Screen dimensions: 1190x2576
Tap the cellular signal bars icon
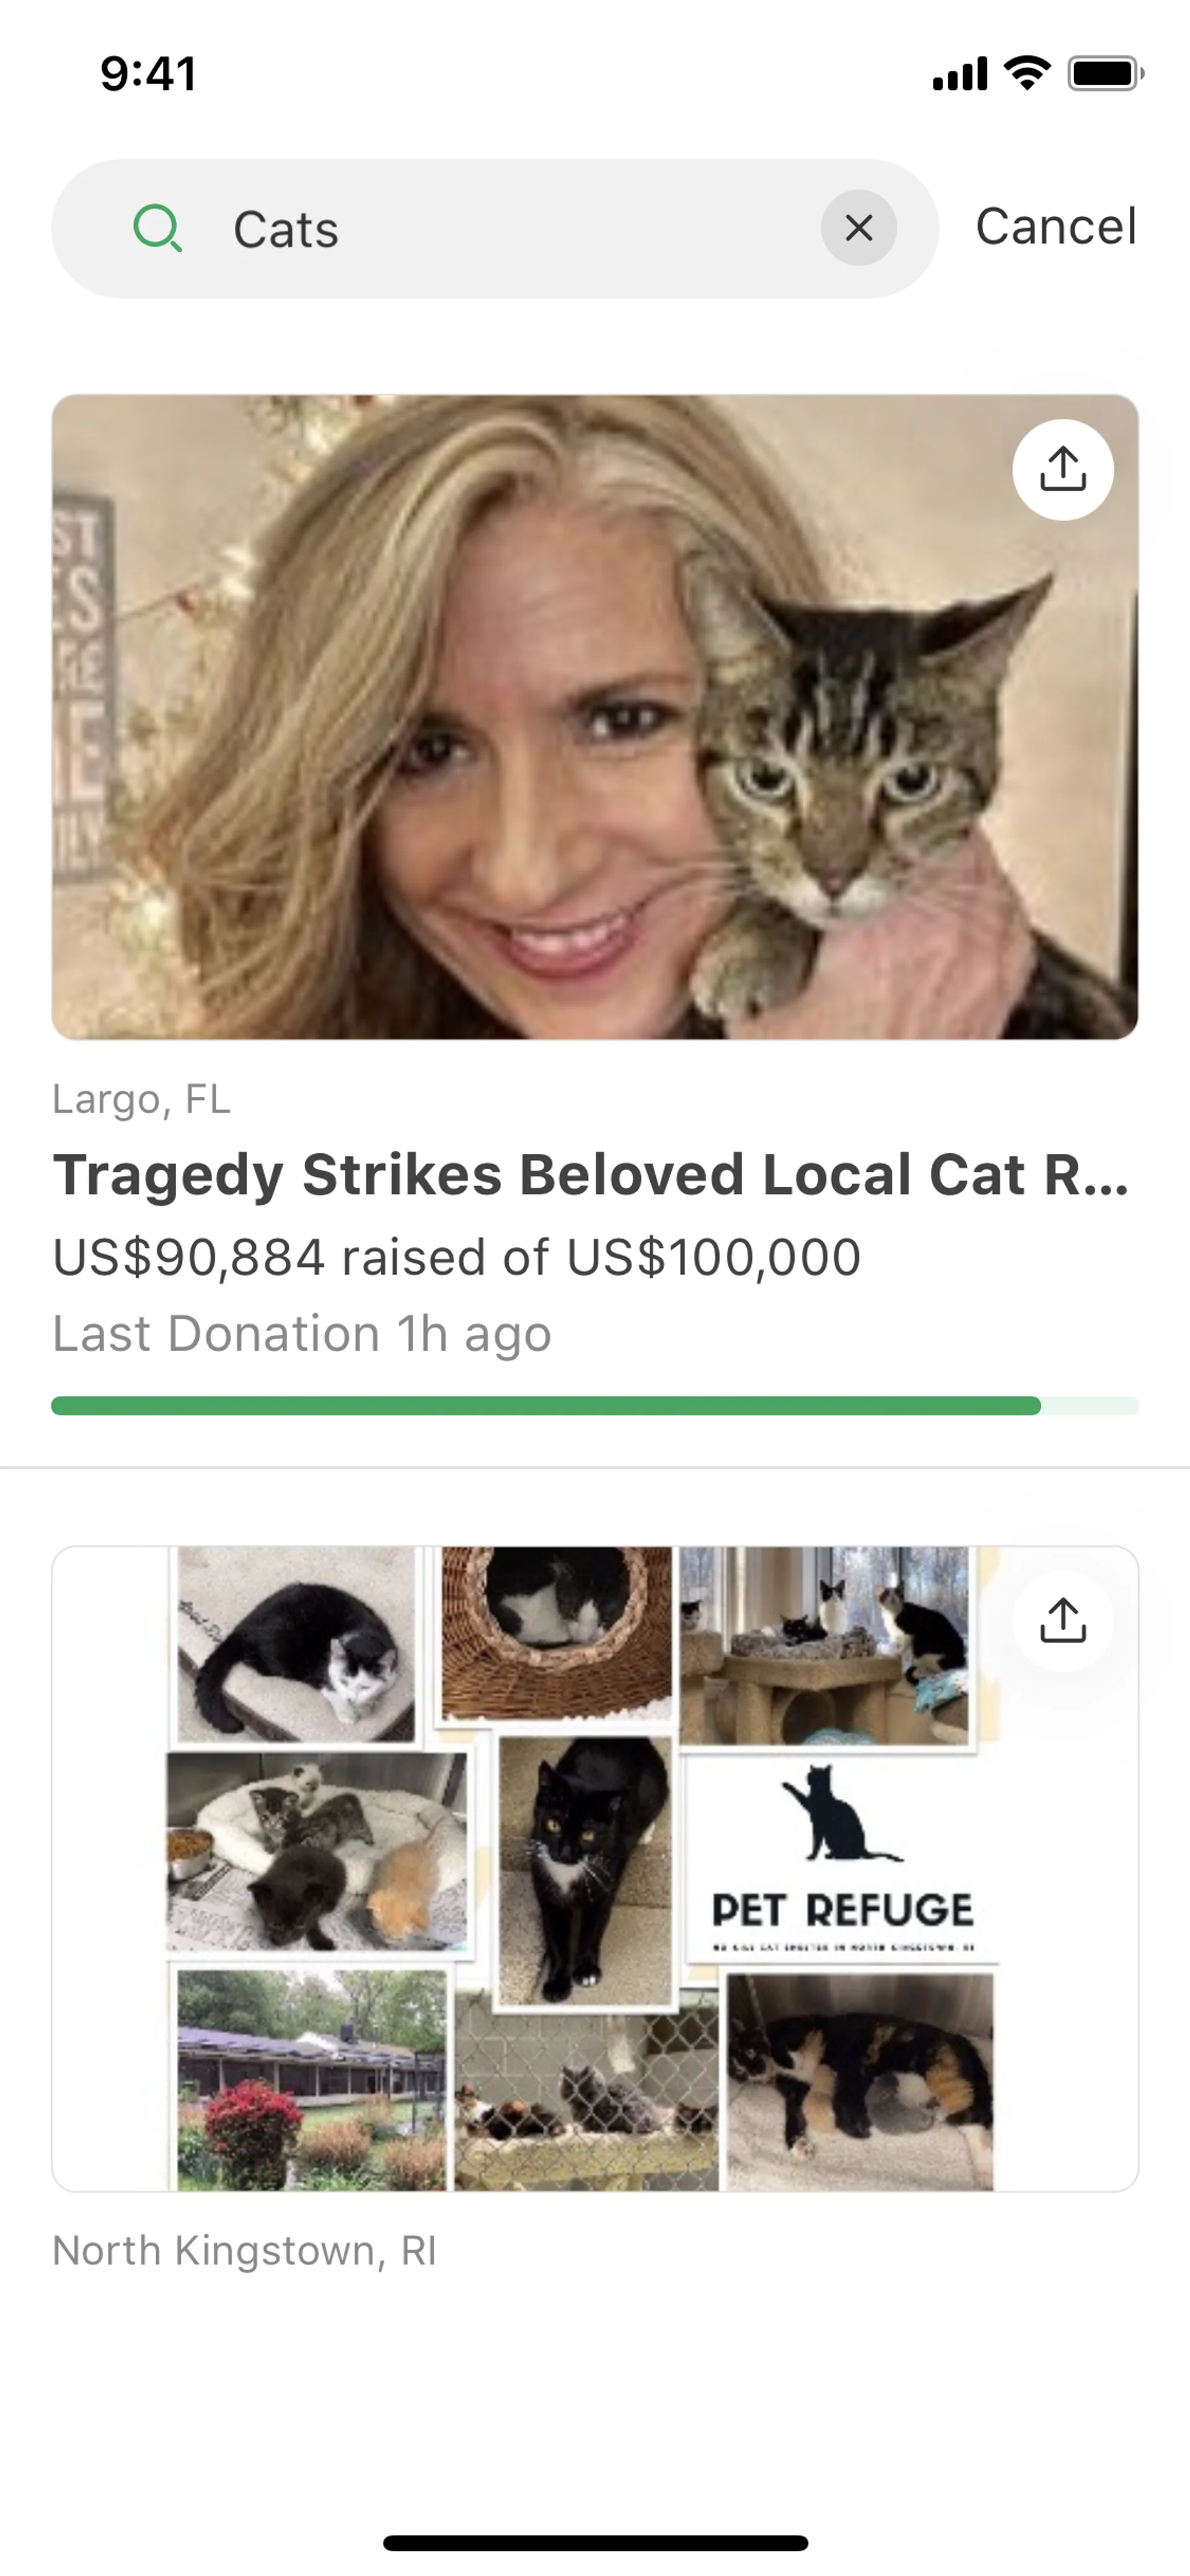960,74
